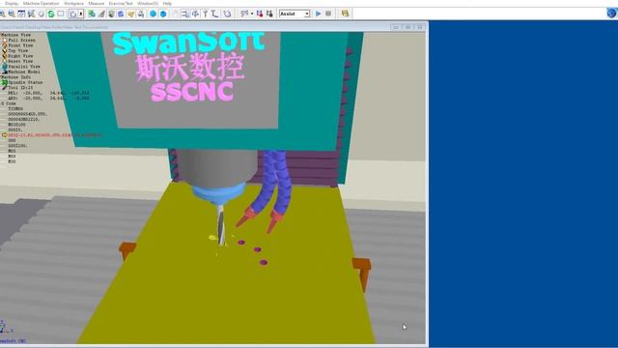Viewport: 618px width, 348px height.
Task: Click the yellow icon right of stop button
Action: pos(345,14)
